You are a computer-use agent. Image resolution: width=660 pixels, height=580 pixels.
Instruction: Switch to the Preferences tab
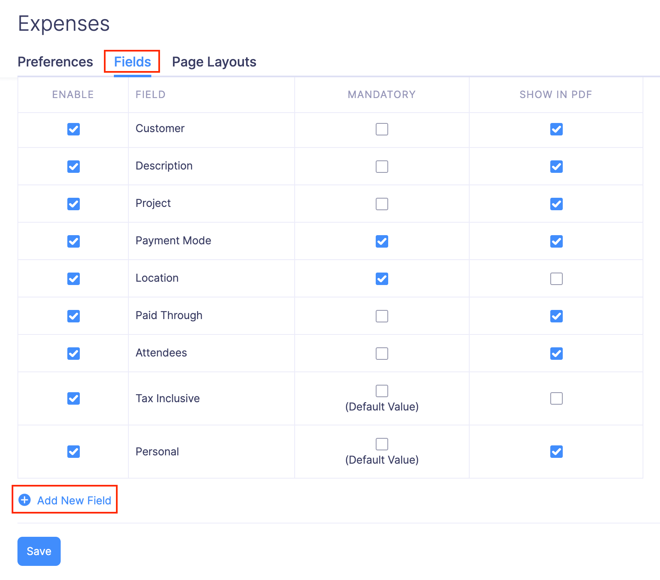(55, 61)
